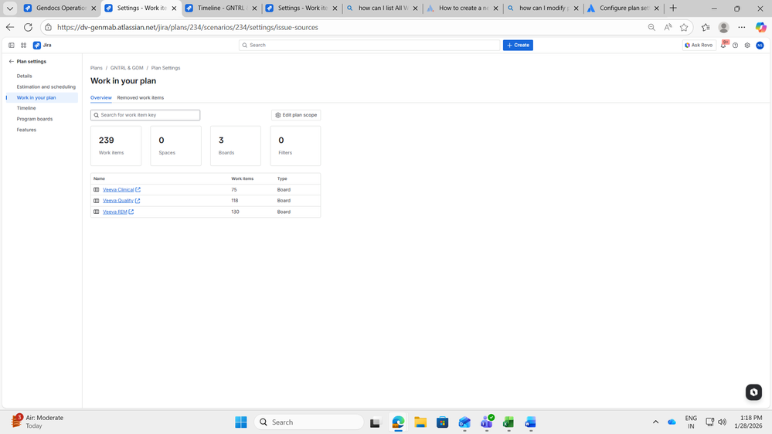Open Details in plan settings

click(x=24, y=76)
